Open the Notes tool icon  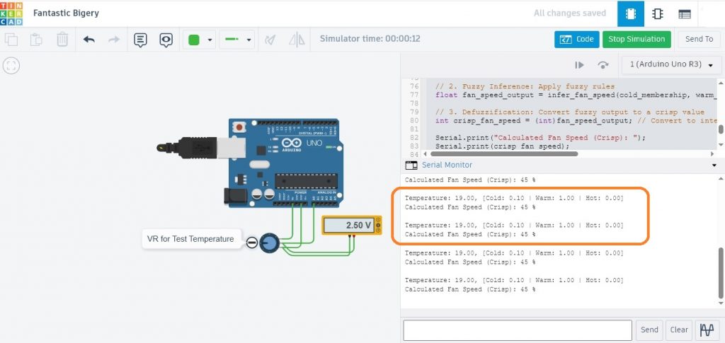coord(141,40)
